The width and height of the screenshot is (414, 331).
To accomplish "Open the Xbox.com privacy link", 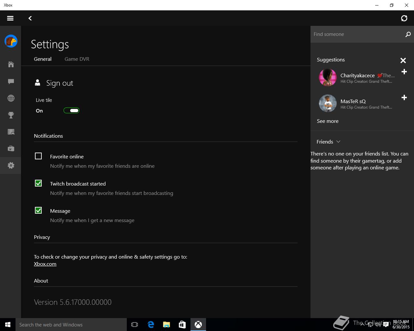I will click(x=45, y=264).
